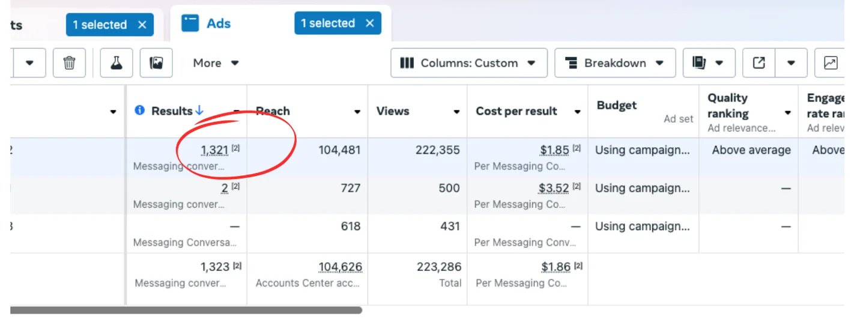Click the charts icon button
Screen dimensions: 863x319
831,63
